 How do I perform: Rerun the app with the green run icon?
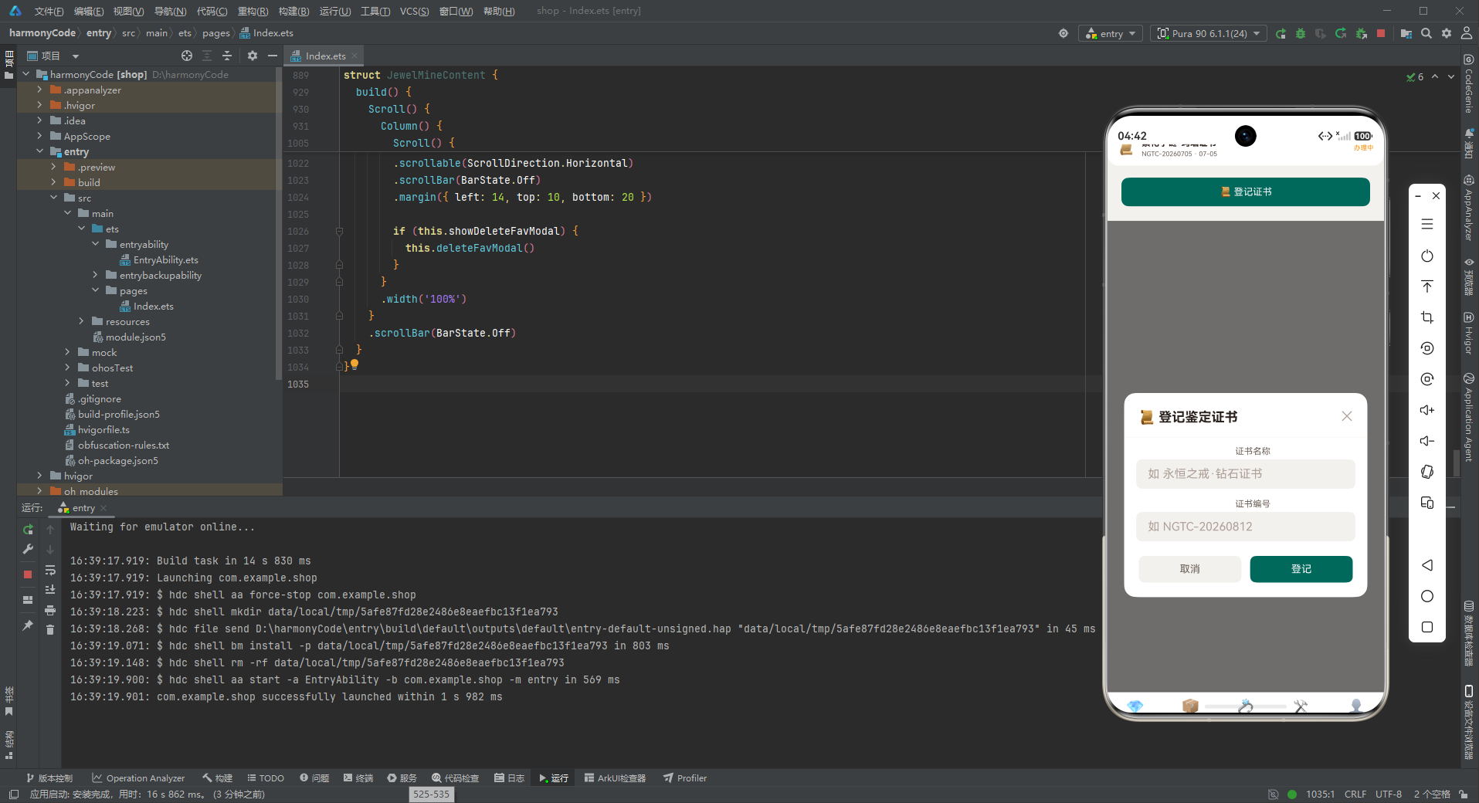click(1281, 33)
